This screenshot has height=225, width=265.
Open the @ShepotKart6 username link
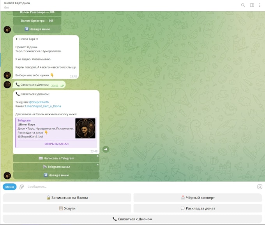[x=39, y=102]
